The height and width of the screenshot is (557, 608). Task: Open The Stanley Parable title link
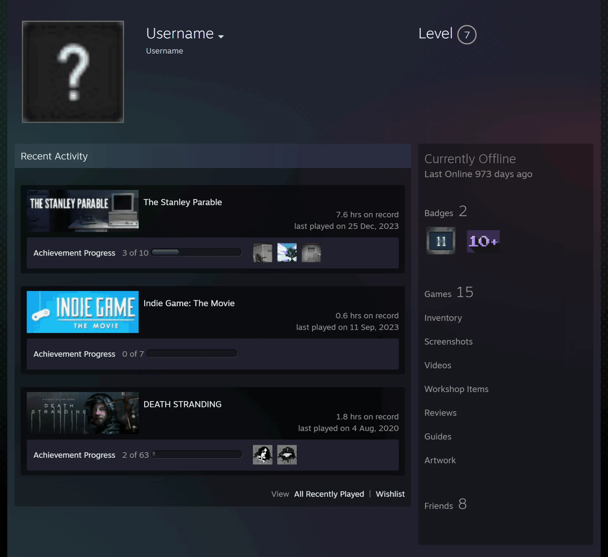click(183, 202)
